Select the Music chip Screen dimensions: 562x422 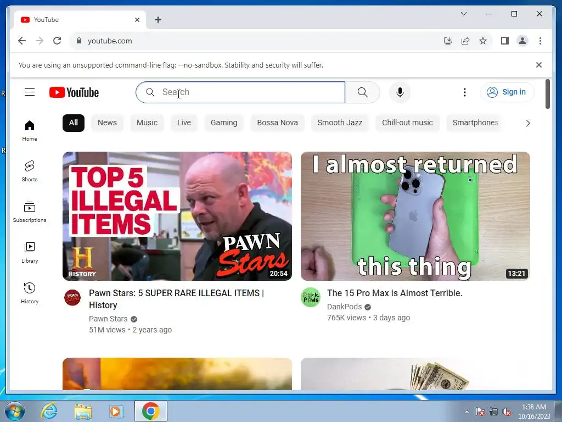tap(147, 123)
